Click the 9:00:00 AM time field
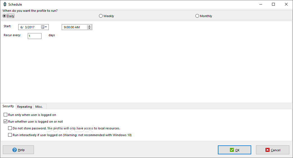 [75, 27]
